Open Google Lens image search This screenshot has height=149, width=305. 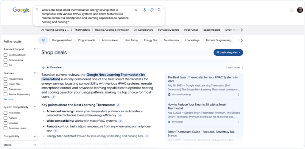tap(152, 10)
